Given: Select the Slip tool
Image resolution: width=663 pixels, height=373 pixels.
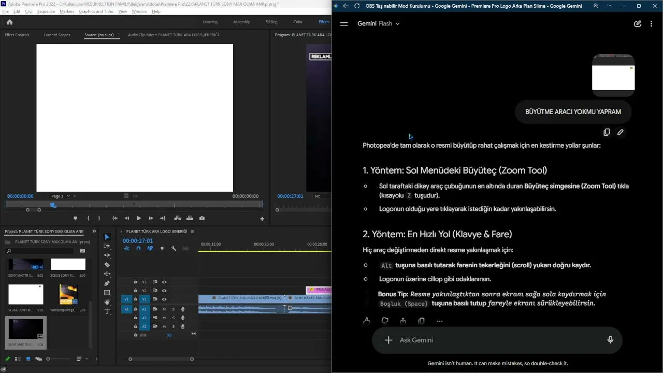Looking at the screenshot, I should pos(107,274).
